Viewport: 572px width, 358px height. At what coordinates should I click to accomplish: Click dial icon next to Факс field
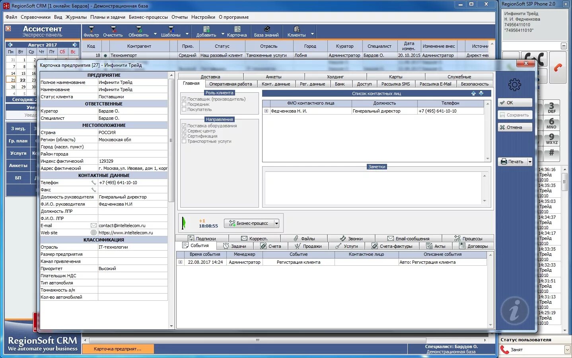tap(94, 190)
